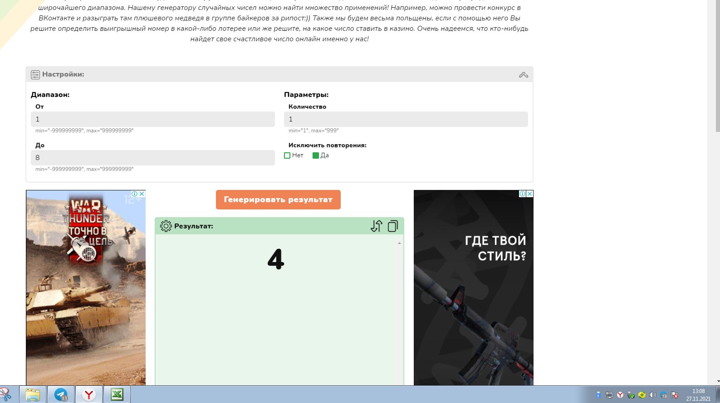Click the Bluetooth tray icon
This screenshot has height=403, width=720.
tap(598, 395)
